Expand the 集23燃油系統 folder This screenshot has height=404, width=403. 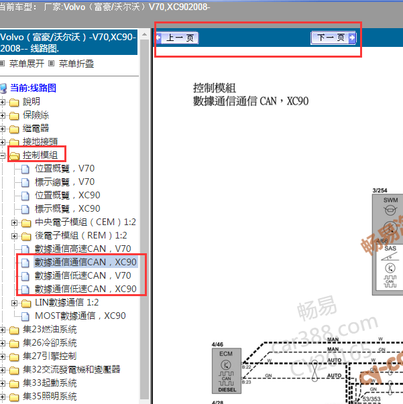pyautogui.click(x=3, y=330)
